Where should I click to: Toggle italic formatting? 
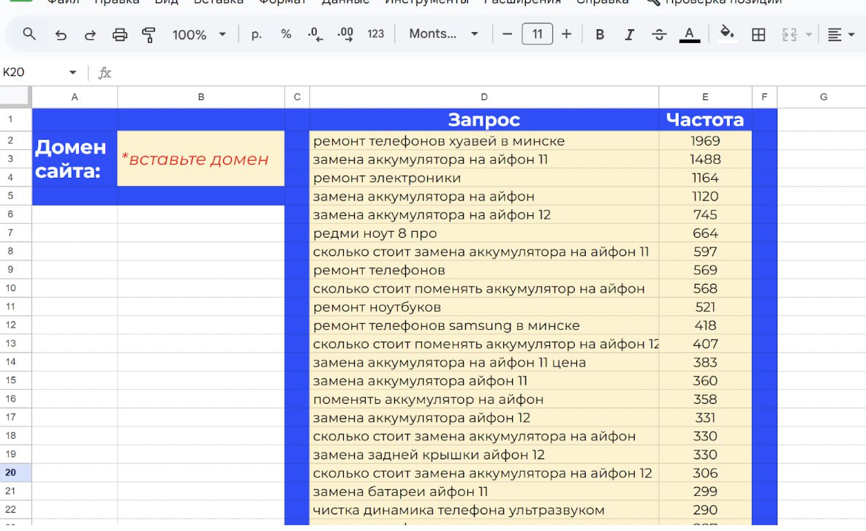coord(629,35)
